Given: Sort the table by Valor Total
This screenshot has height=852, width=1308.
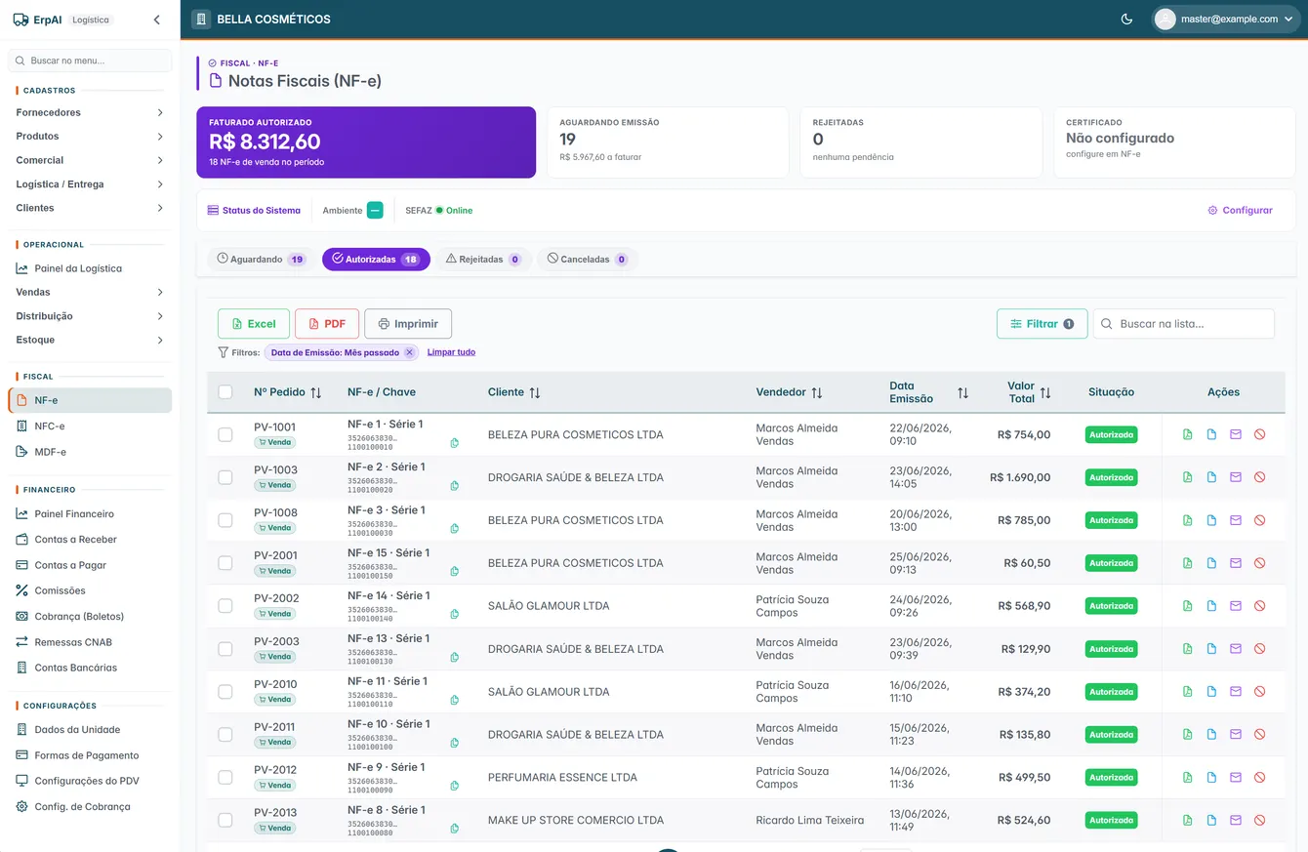Looking at the screenshot, I should 1030,392.
